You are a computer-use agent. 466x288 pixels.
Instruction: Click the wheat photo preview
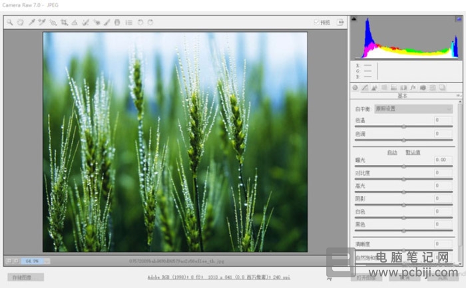(175, 142)
